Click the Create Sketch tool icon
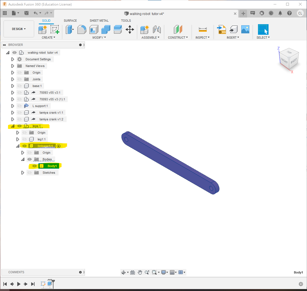This screenshot has width=307, height=291. click(x=55, y=29)
